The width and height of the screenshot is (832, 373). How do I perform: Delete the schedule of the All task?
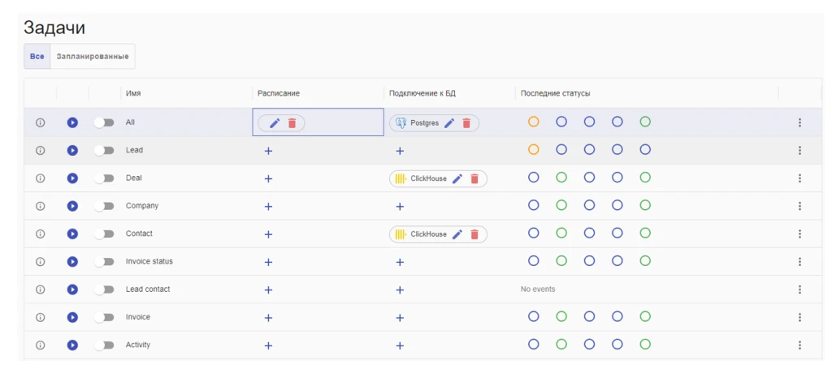pyautogui.click(x=292, y=123)
